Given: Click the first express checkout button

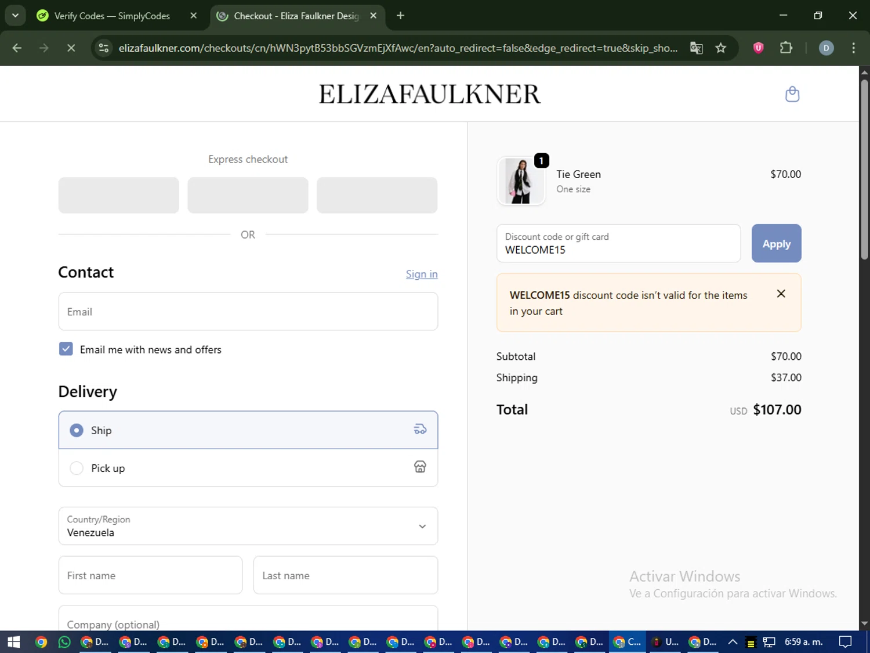Looking at the screenshot, I should 119,195.
